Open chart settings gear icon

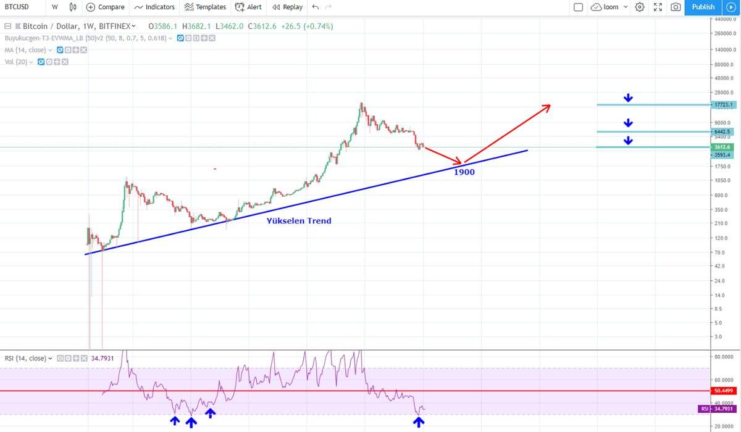tap(640, 7)
